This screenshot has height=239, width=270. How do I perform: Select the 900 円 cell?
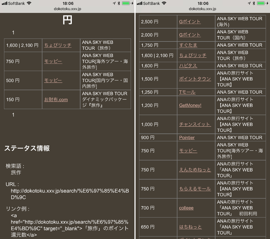[x=158, y=138]
